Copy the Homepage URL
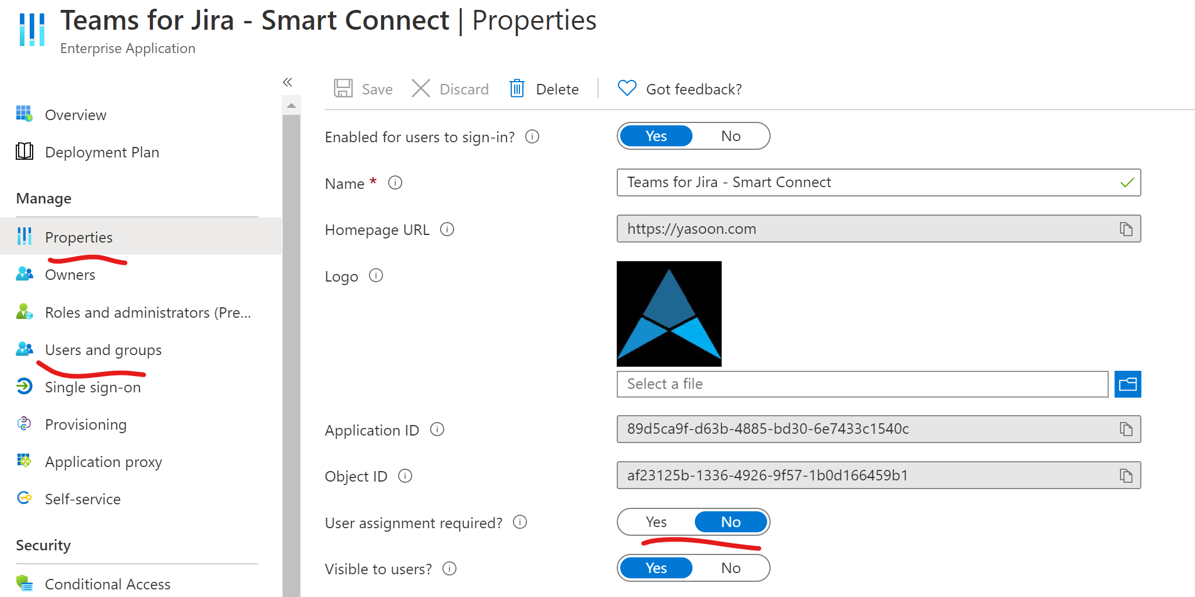 pos(1126,229)
